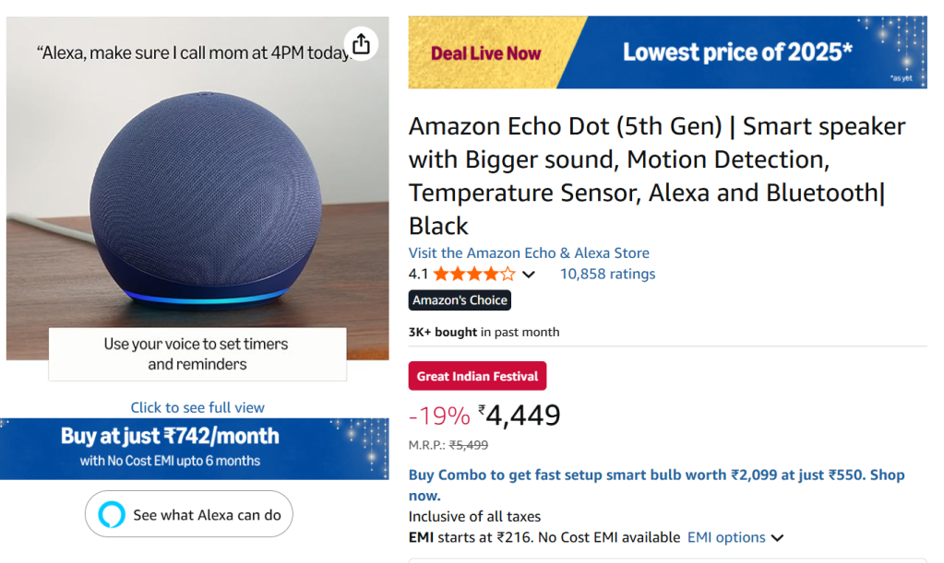Click the Amazon Echo Dot product title
This screenshot has width=944, height=563.
(x=656, y=175)
